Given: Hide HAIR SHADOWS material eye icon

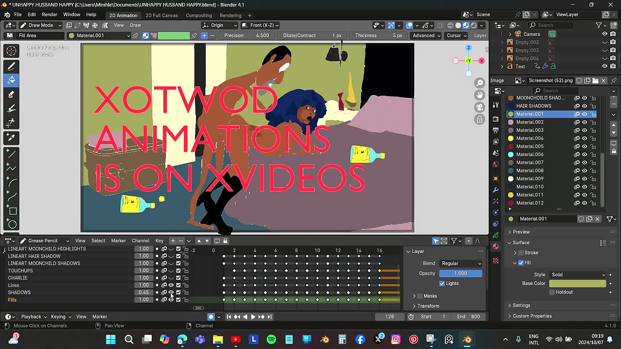Looking at the screenshot, I should [585, 106].
